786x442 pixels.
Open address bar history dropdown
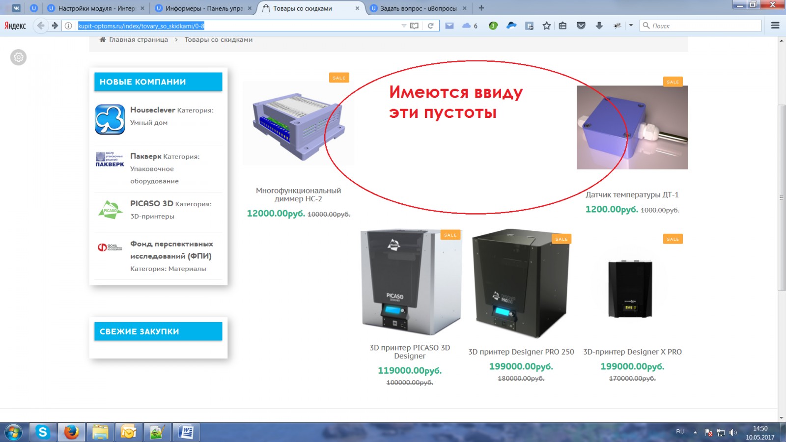coord(404,26)
